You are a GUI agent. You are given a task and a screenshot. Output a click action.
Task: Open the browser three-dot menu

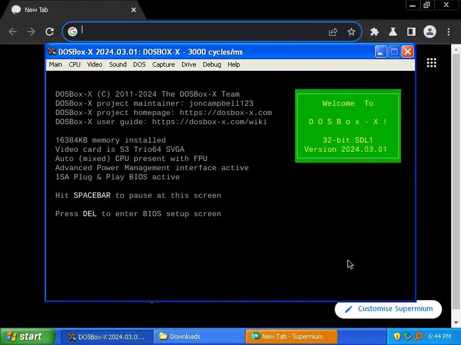point(448,32)
